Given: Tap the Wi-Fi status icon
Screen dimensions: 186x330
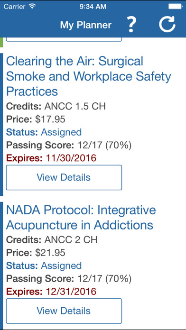Looking at the screenshot, I should click(32, 7).
